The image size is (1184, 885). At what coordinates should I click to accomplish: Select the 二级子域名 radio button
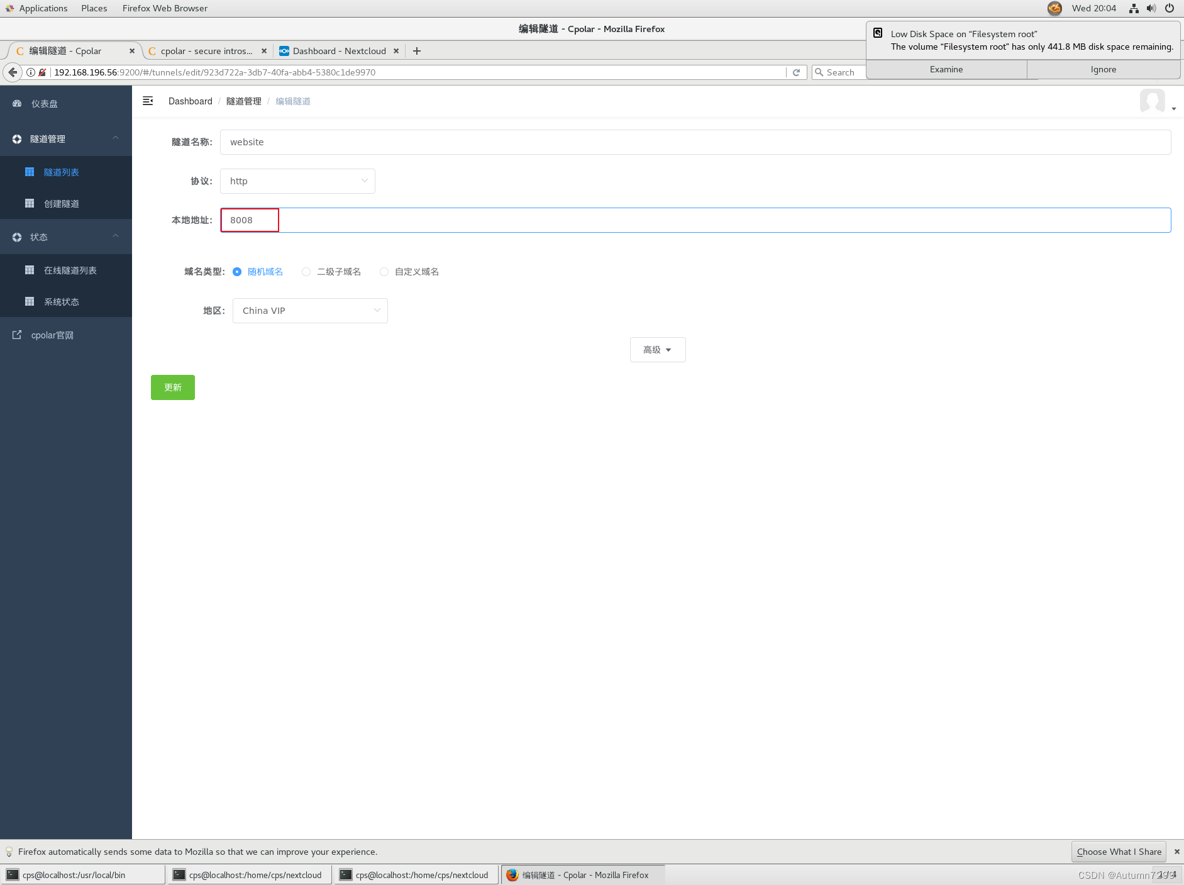click(306, 272)
